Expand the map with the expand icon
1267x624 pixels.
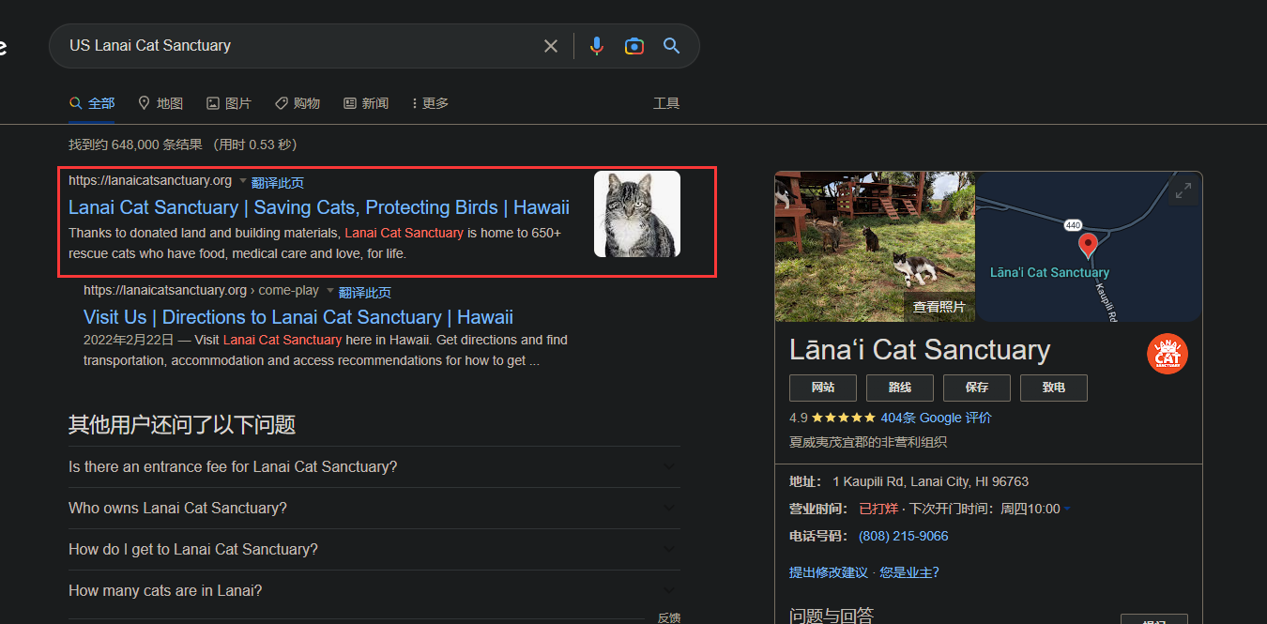tap(1183, 191)
